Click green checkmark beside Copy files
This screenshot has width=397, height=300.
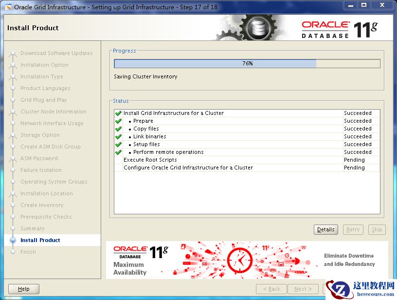click(118, 129)
